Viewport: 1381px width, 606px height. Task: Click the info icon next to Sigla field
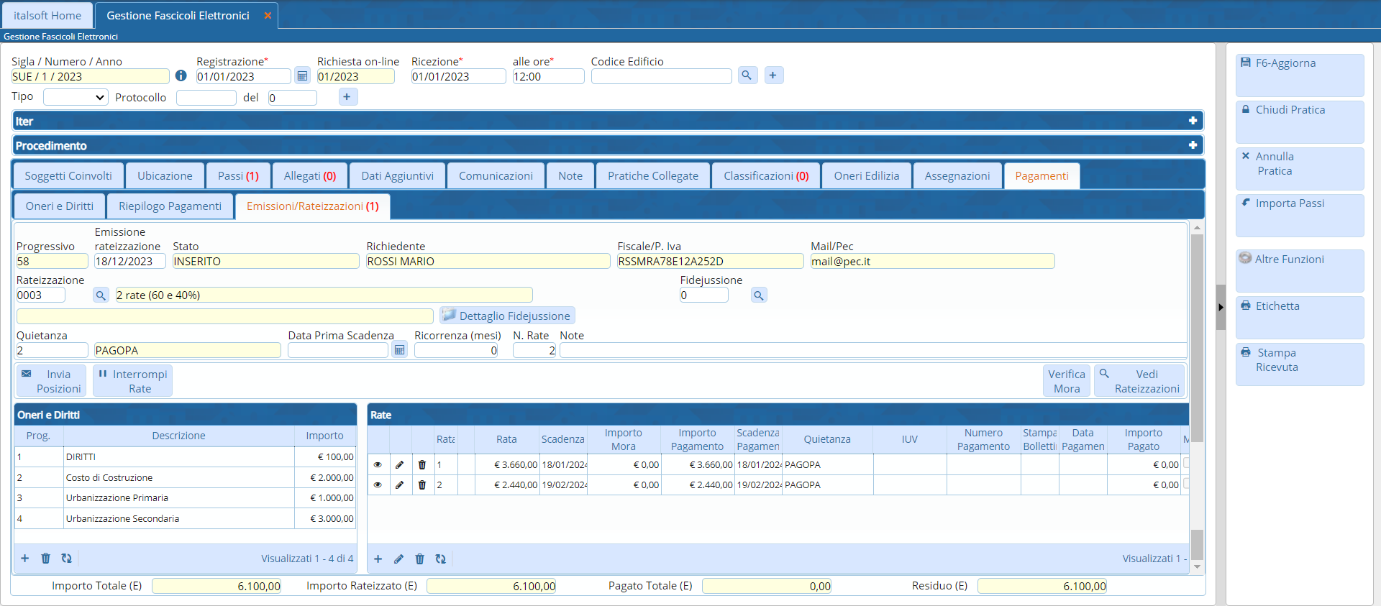pyautogui.click(x=181, y=75)
